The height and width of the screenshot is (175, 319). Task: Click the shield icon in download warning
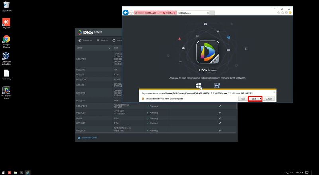(143, 99)
